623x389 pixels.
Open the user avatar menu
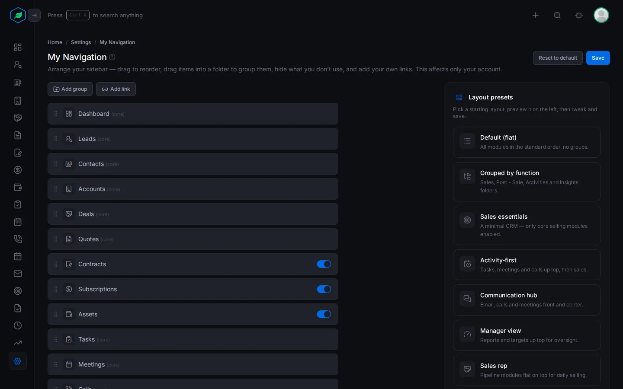[601, 15]
